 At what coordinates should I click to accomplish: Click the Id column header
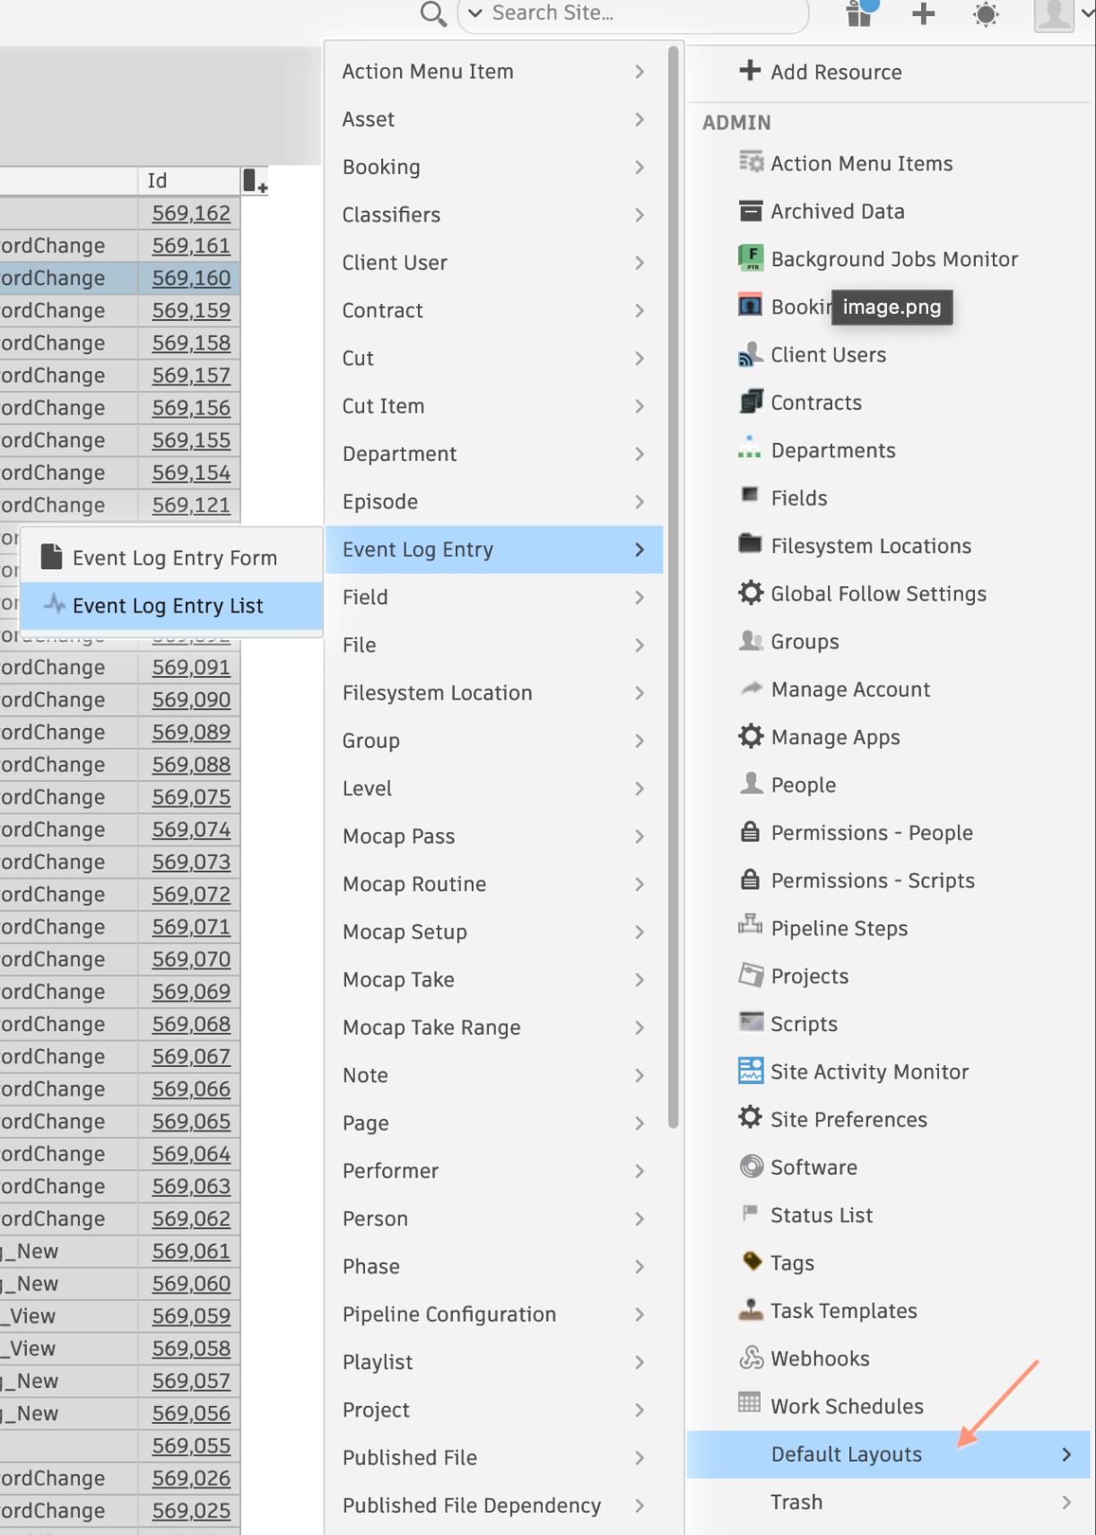189,180
